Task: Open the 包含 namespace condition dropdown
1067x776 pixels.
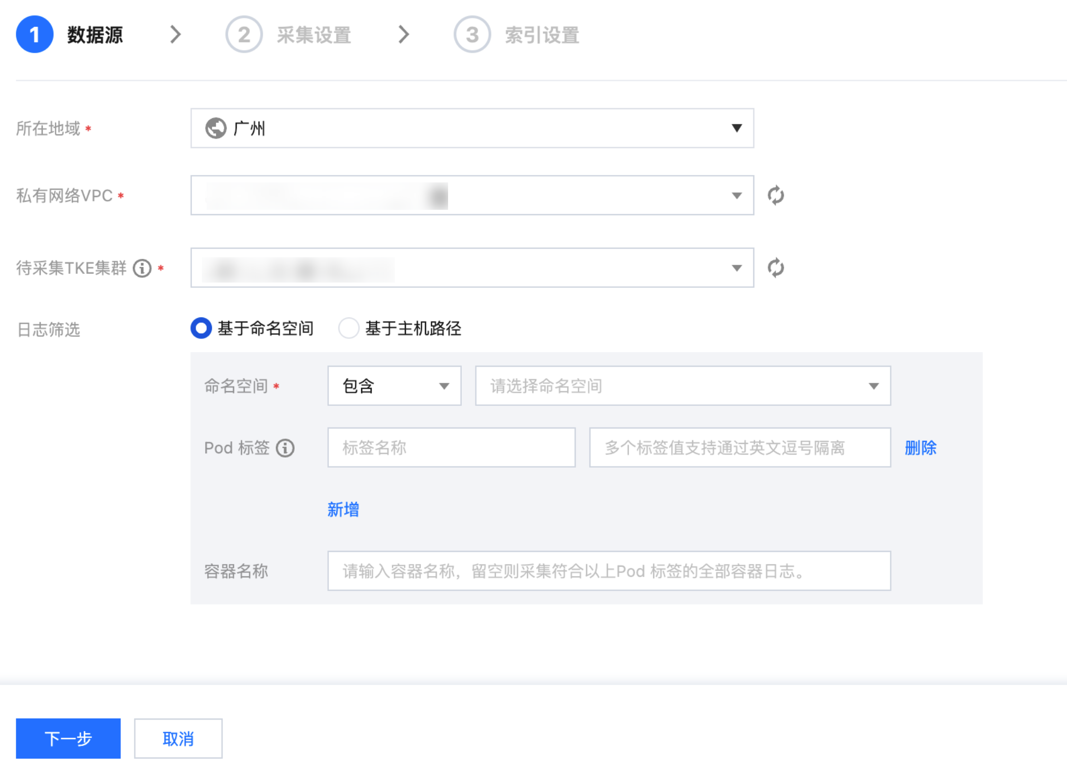Action: point(394,386)
